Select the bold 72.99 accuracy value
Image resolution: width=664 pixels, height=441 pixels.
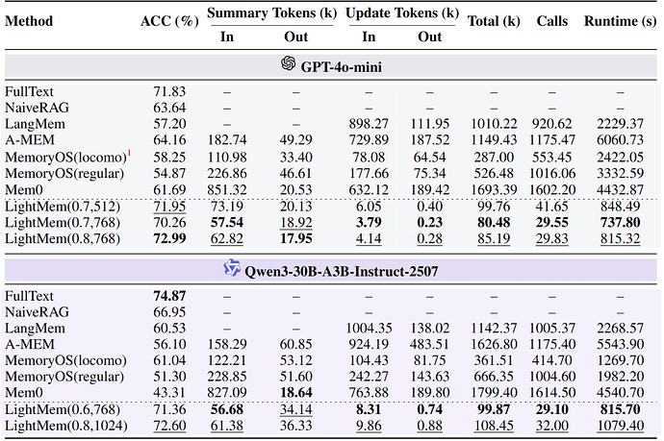coord(168,238)
